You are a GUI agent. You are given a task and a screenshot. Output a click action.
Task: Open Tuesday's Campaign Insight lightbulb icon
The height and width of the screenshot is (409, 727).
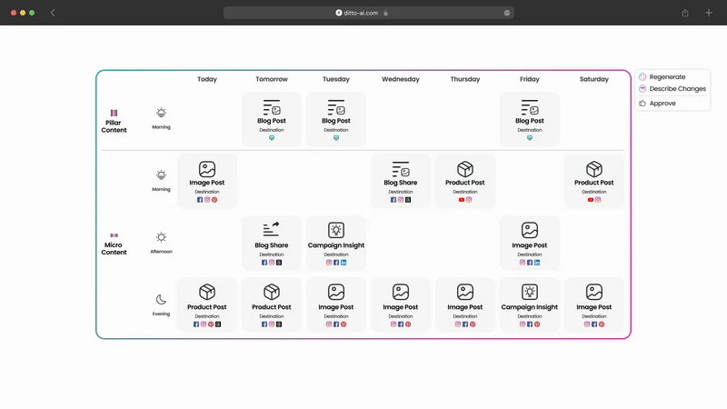click(x=336, y=230)
